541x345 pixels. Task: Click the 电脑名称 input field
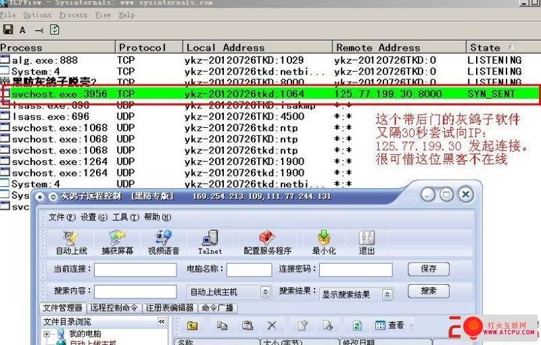pos(249,270)
